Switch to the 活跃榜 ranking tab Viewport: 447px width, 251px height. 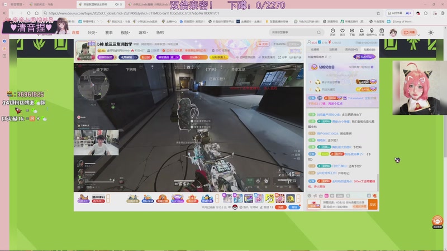click(x=333, y=50)
